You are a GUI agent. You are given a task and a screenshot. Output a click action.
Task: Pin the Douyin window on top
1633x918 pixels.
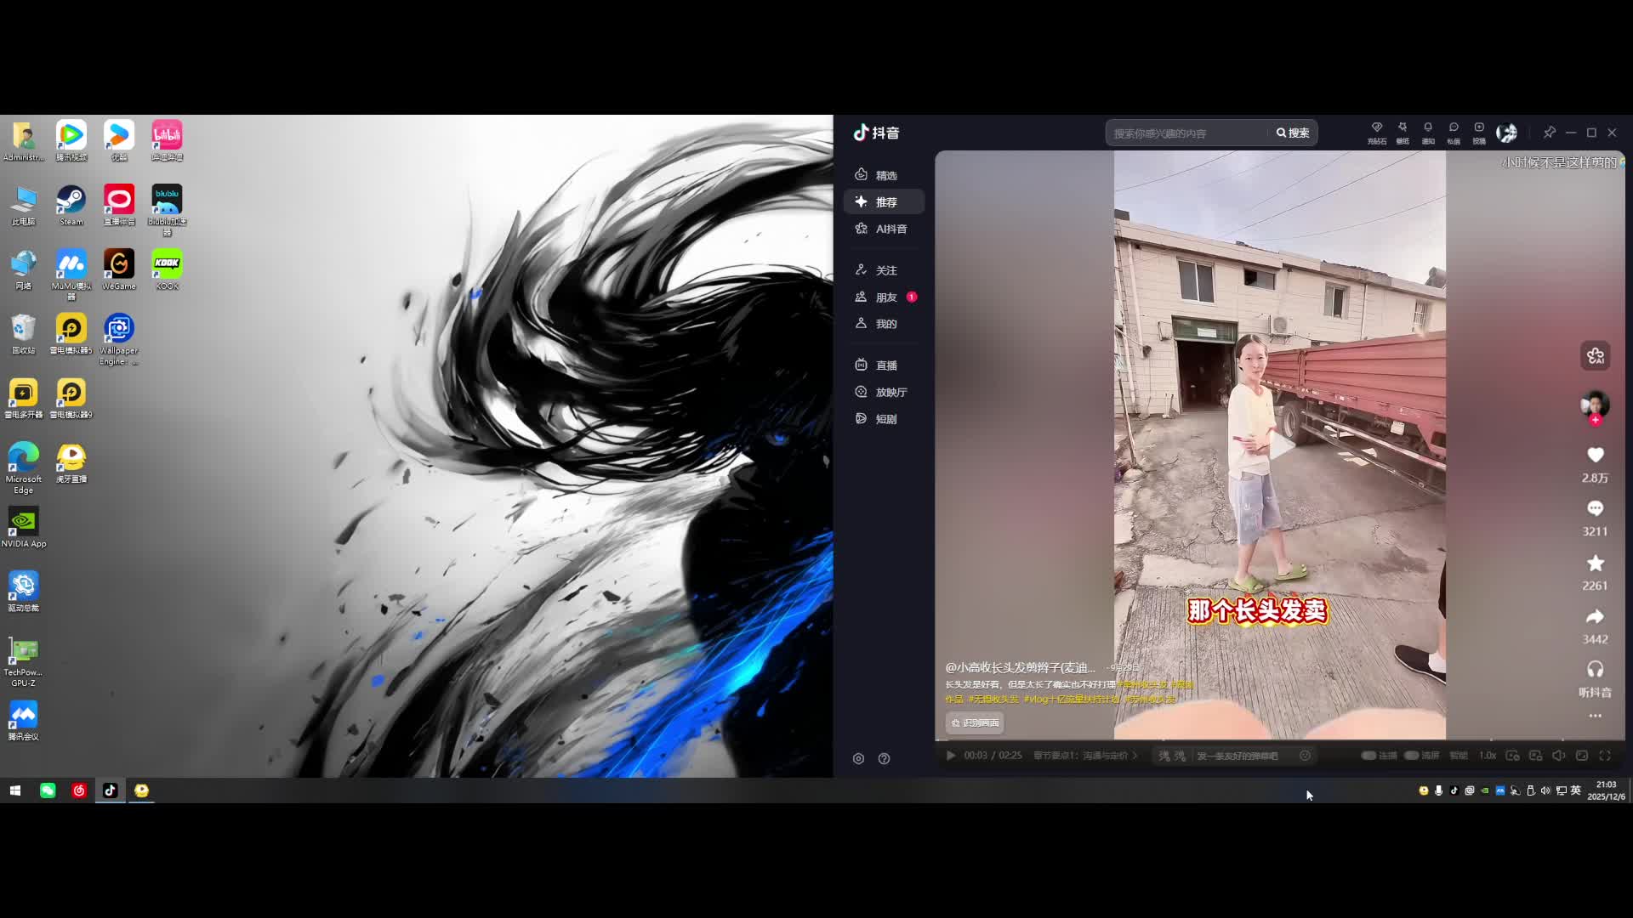tap(1550, 133)
